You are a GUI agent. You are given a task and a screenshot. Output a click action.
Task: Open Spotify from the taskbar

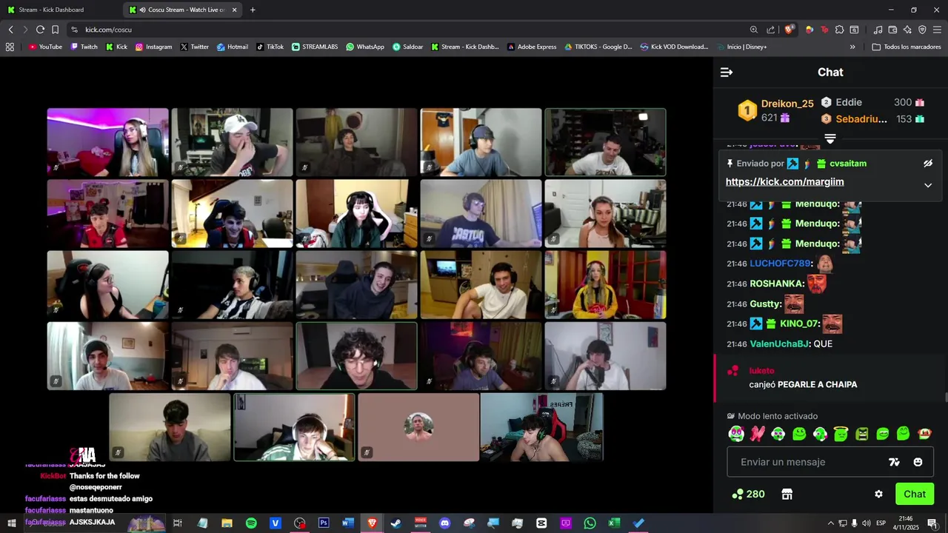tap(251, 523)
